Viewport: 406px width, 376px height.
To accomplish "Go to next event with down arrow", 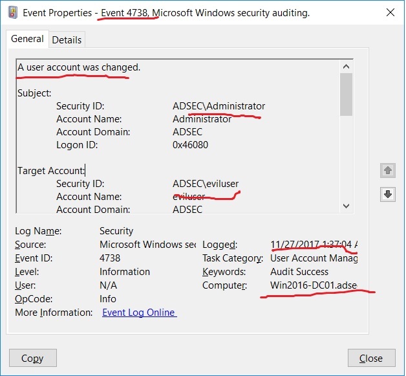I will pos(388,194).
